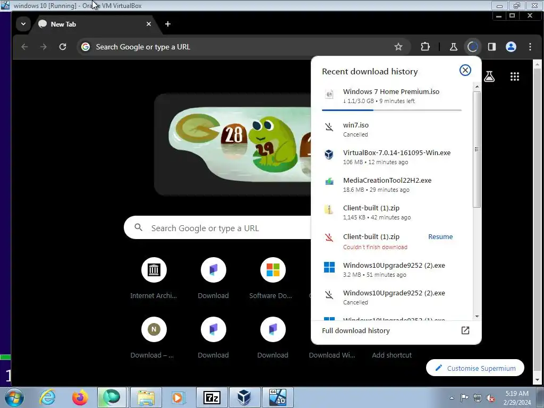Launch Internet Explorer from taskbar
Viewport: 544px width, 408px height.
tap(47, 397)
